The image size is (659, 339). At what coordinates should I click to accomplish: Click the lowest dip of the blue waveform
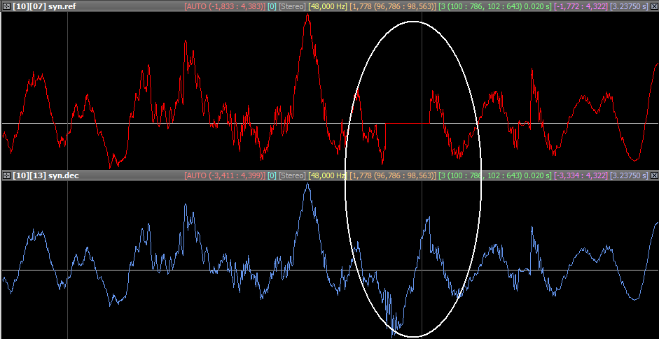point(396,327)
